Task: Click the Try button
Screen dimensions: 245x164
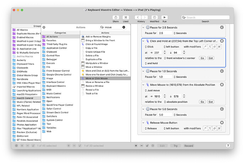Action: (x=175, y=146)
